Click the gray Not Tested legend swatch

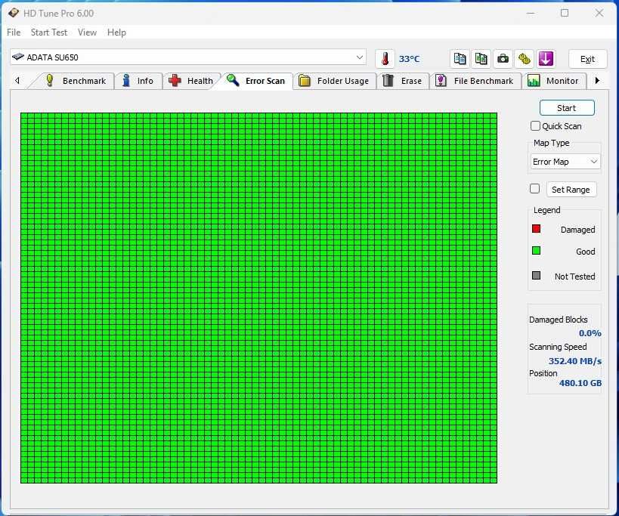pos(536,275)
